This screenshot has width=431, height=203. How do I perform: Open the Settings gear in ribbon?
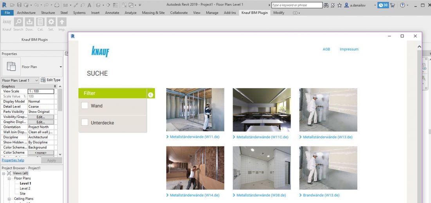pyautogui.click(x=51, y=23)
